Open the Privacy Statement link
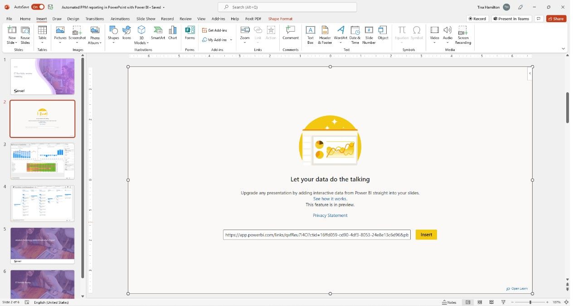The height and width of the screenshot is (306, 573). (x=330, y=216)
